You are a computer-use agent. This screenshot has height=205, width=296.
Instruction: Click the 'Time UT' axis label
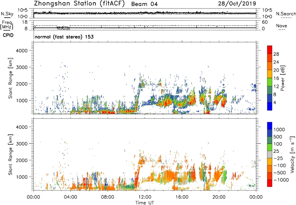click(145, 203)
